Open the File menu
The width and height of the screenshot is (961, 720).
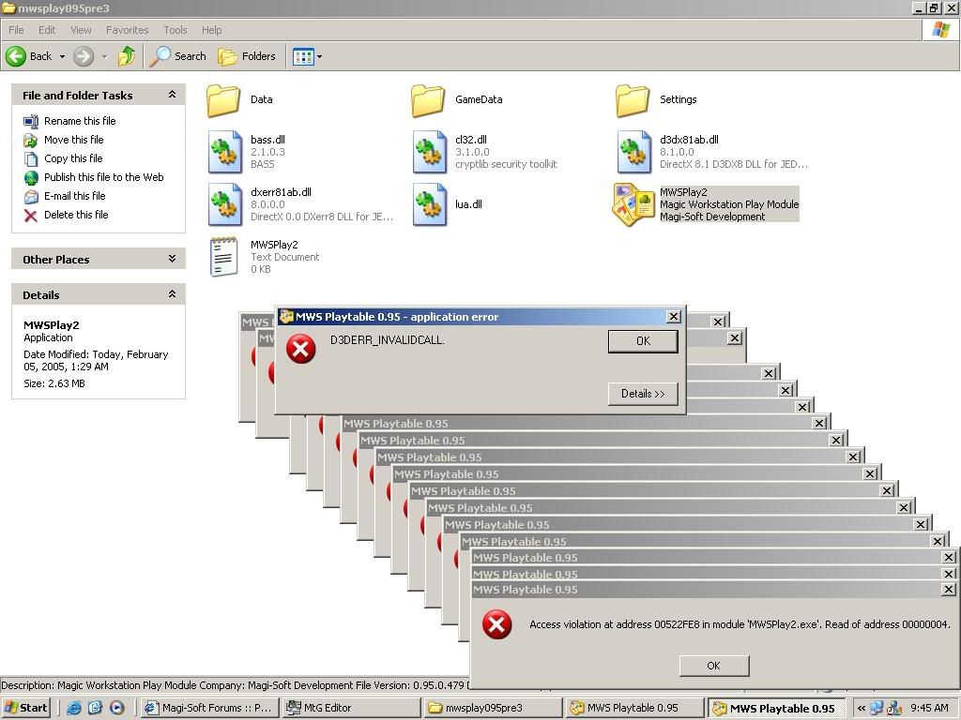pyautogui.click(x=16, y=30)
